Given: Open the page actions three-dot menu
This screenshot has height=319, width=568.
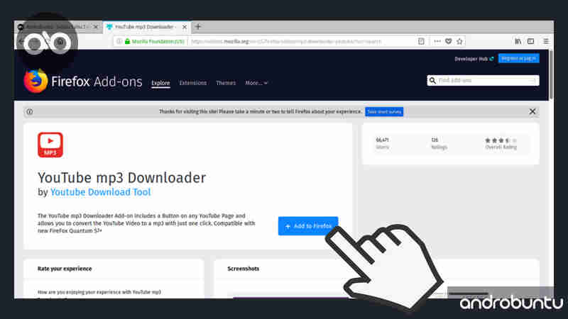Looking at the screenshot, I should tap(437, 41).
